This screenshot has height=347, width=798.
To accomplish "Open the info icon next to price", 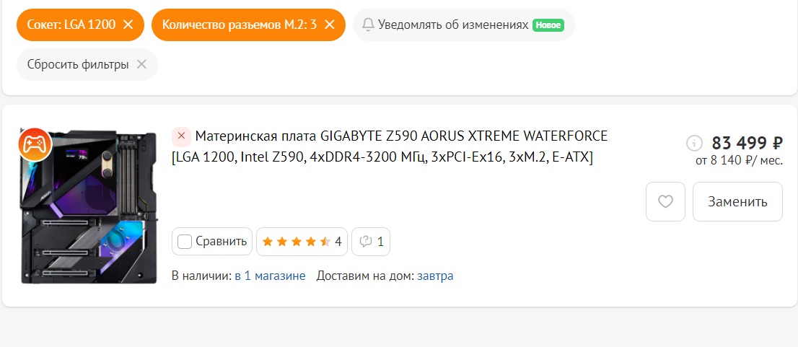I will (694, 144).
